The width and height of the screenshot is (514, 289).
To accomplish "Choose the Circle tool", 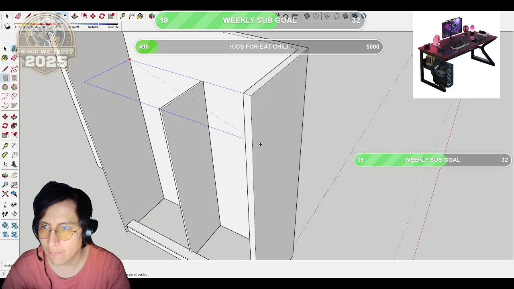I will click(x=5, y=87).
